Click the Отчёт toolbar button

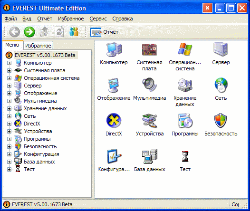point(104,32)
